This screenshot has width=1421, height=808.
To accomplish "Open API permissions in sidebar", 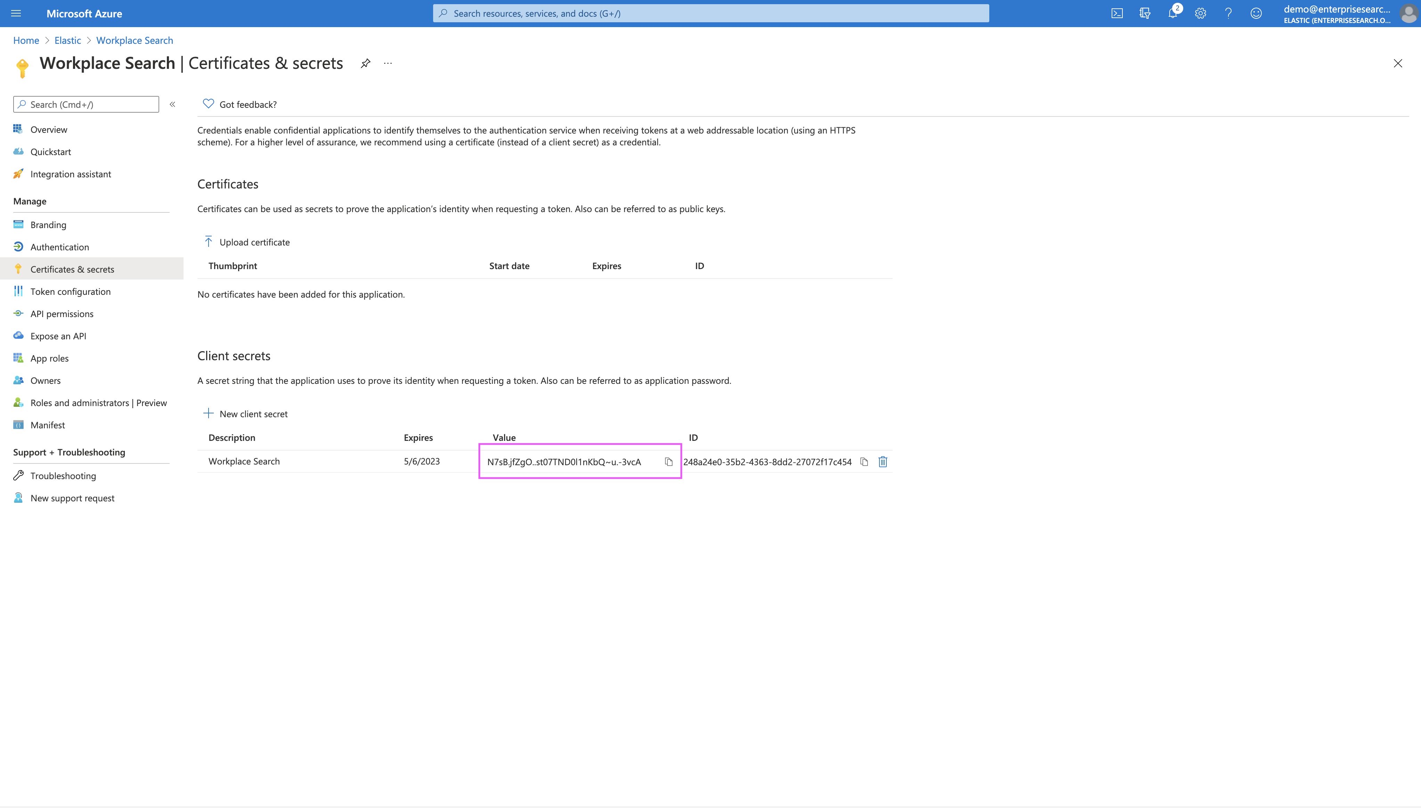I will click(62, 314).
